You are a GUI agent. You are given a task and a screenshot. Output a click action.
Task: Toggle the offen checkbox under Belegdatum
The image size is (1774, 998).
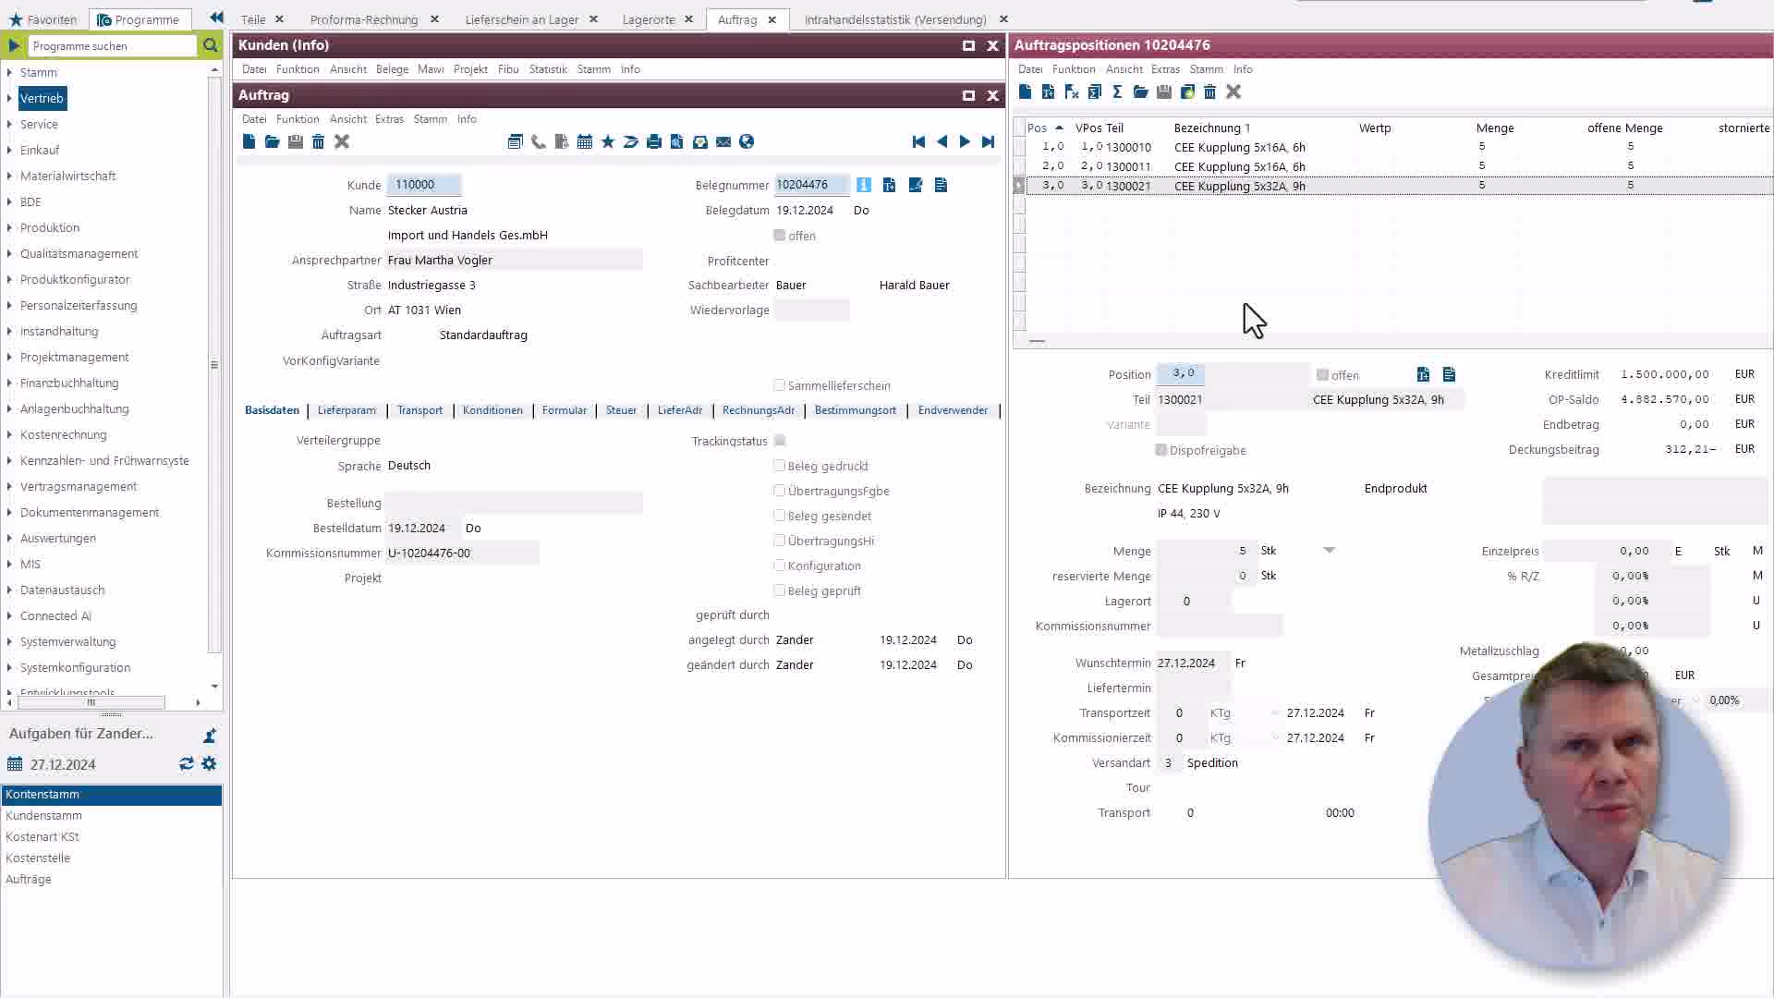point(780,236)
